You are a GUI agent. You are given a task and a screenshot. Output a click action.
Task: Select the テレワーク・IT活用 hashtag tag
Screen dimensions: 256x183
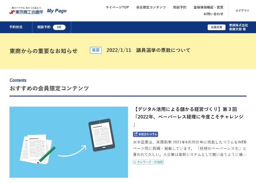tap(148, 162)
